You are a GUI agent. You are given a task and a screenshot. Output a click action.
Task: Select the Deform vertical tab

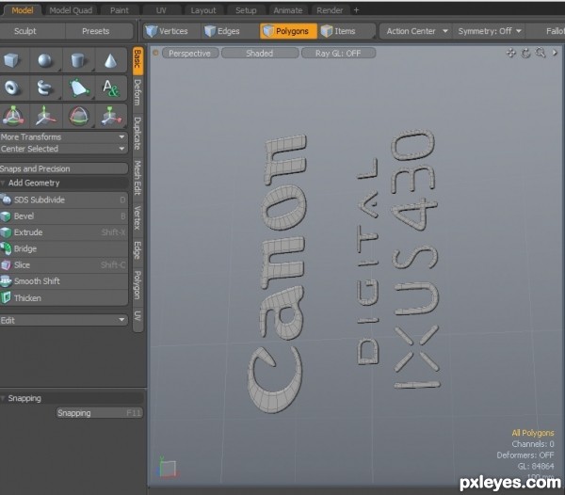137,92
